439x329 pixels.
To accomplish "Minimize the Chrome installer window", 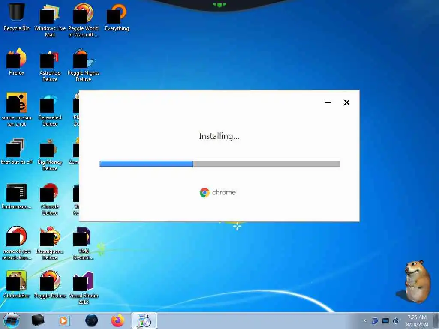I will point(328,102).
